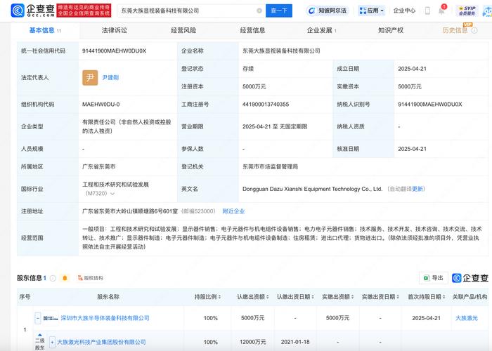Click the 查一下 search button
Screen dimensions: 492x351
point(279,11)
